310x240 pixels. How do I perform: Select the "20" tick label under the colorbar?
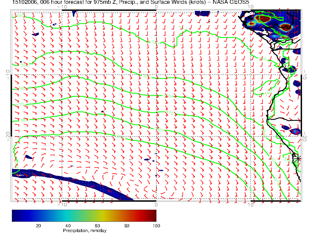tap(38, 226)
